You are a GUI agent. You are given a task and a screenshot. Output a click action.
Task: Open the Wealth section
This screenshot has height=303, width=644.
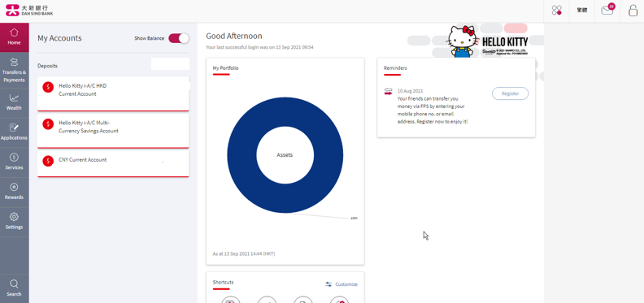(15, 102)
